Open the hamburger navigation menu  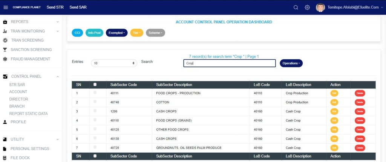click(5, 8)
